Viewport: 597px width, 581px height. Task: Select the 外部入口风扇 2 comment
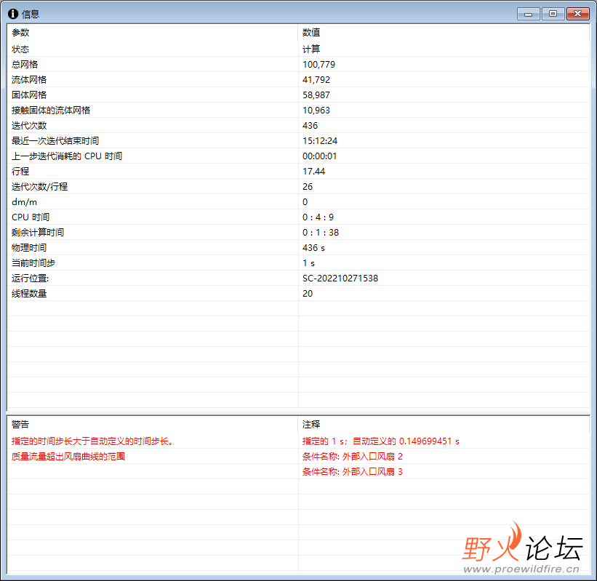352,457
